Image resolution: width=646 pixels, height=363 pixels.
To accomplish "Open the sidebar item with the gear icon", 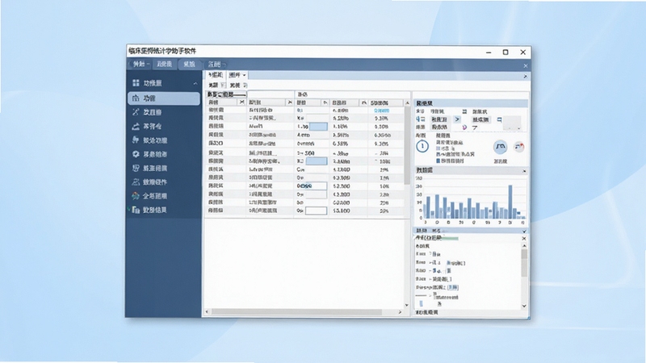I will 164,154.
